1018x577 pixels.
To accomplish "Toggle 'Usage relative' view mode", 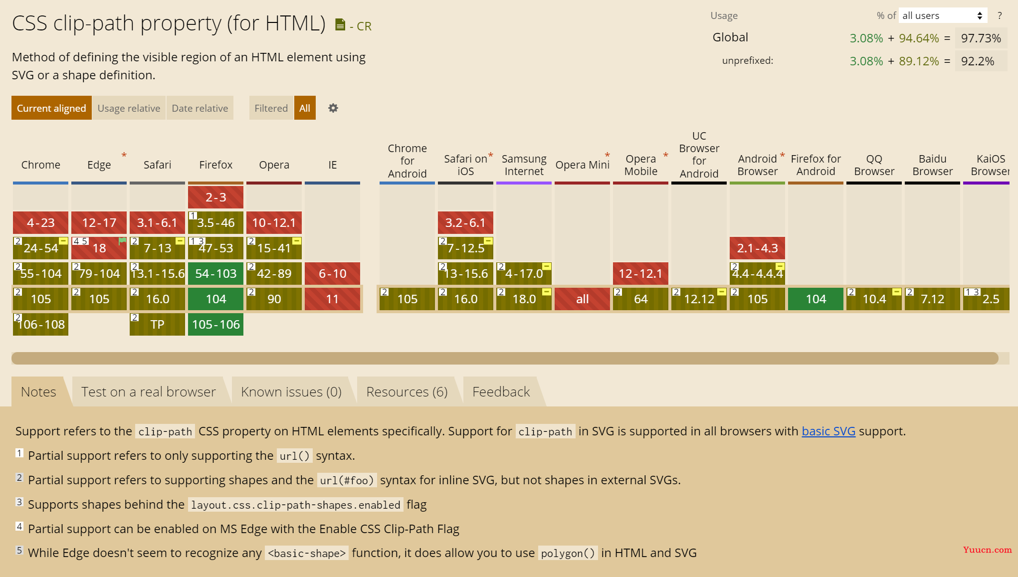I will 129,108.
